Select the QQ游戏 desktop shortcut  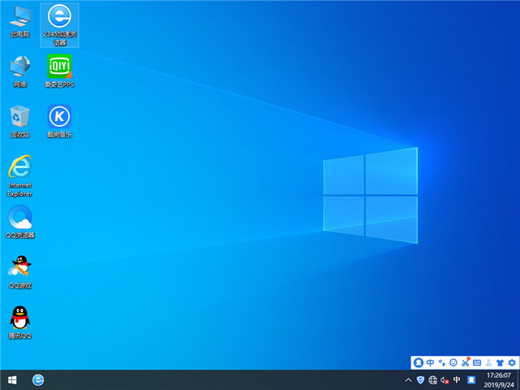[20, 272]
